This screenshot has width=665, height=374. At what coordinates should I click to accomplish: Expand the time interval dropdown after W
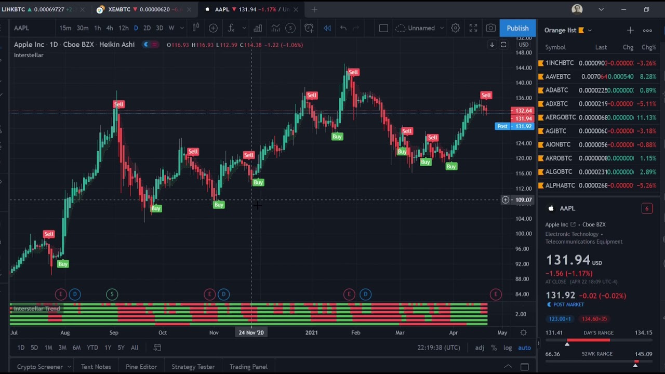pyautogui.click(x=182, y=28)
